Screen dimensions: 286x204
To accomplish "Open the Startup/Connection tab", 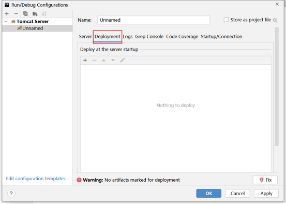I will pos(221,37).
